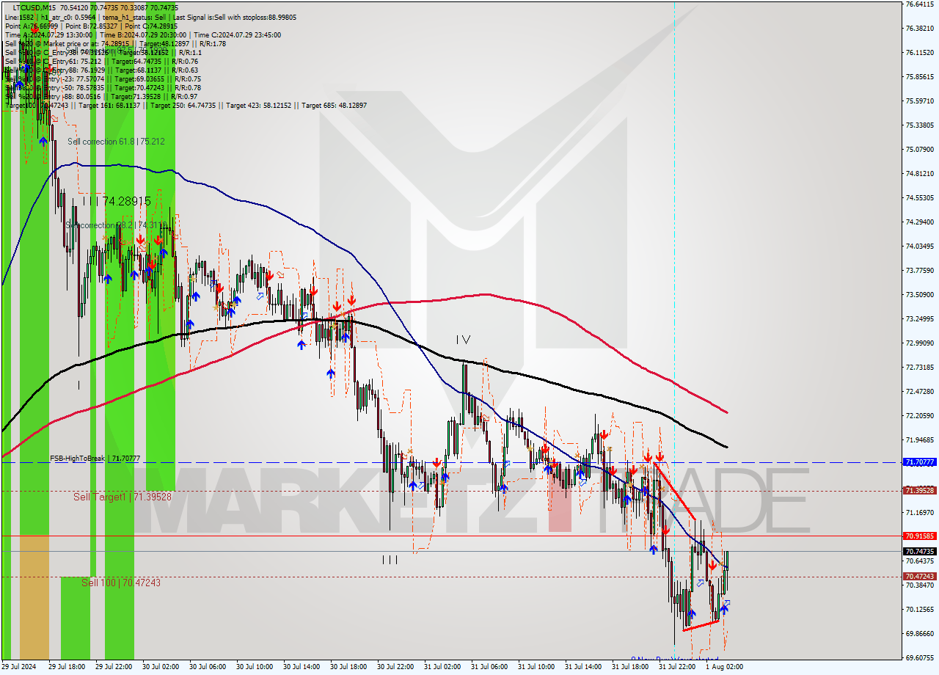The image size is (939, 675).
Task: Click the 'FSB-HighToBreak | 71.70777' label
Action: coord(95,459)
